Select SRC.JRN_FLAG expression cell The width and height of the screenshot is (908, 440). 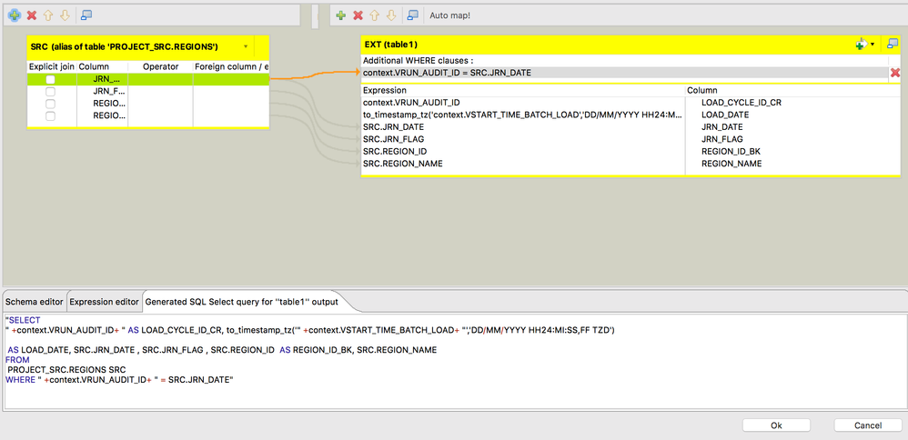click(523, 139)
